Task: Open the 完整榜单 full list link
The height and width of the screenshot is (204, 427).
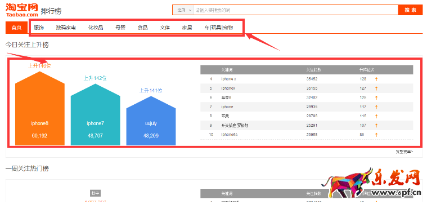Action: [404, 152]
